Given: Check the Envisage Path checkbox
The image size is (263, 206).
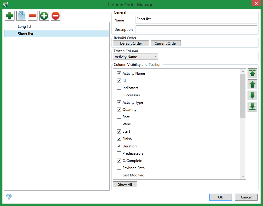Looking at the screenshot, I should (x=119, y=168).
